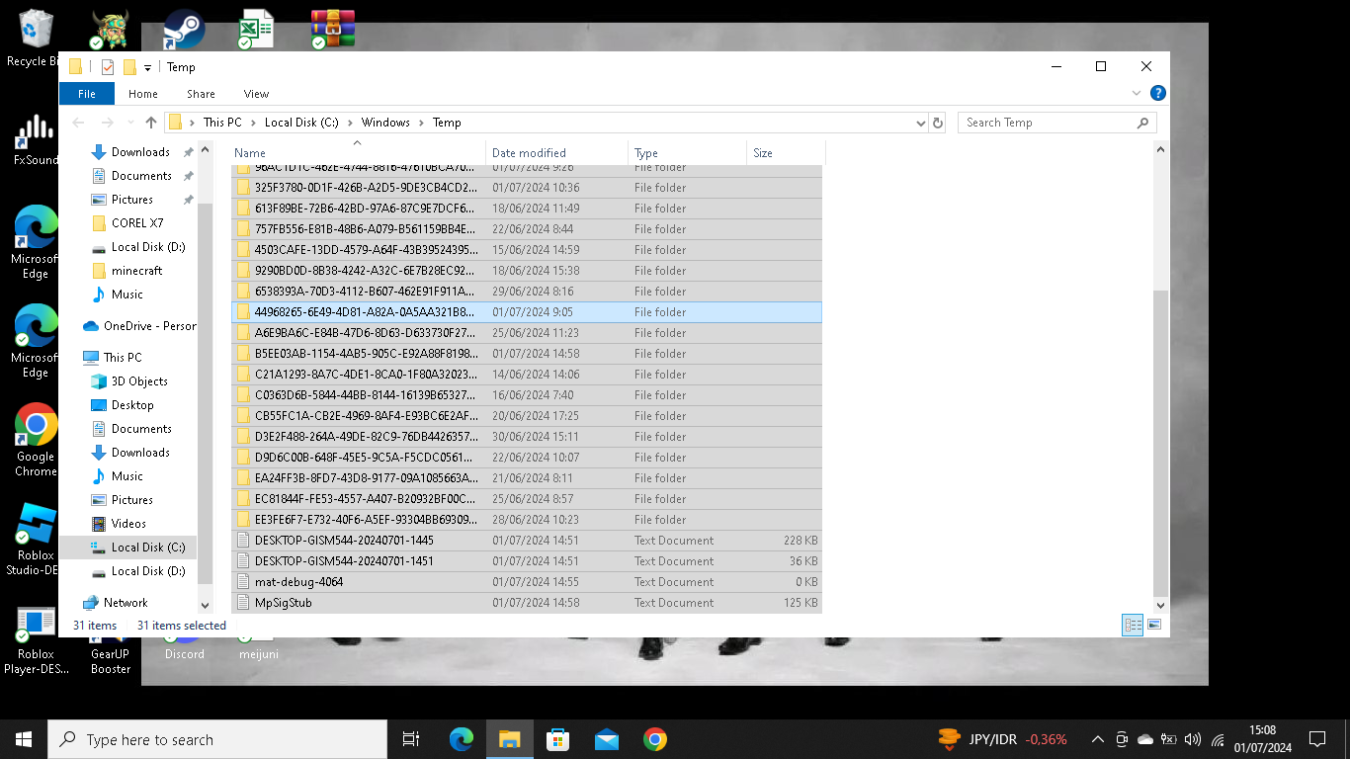Switch to Large icons view layout icon
This screenshot has height=759, width=1350.
pos(1153,625)
